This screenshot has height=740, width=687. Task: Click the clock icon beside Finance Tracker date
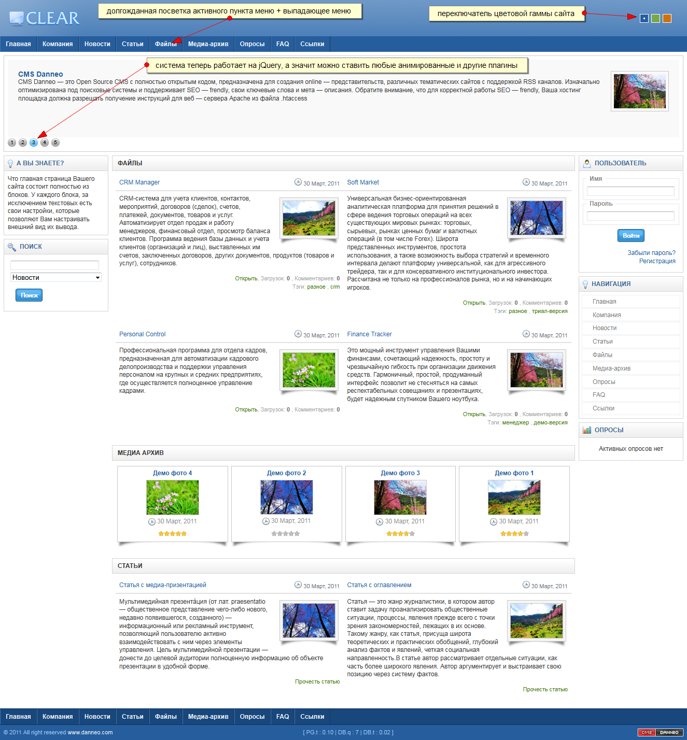click(x=526, y=334)
